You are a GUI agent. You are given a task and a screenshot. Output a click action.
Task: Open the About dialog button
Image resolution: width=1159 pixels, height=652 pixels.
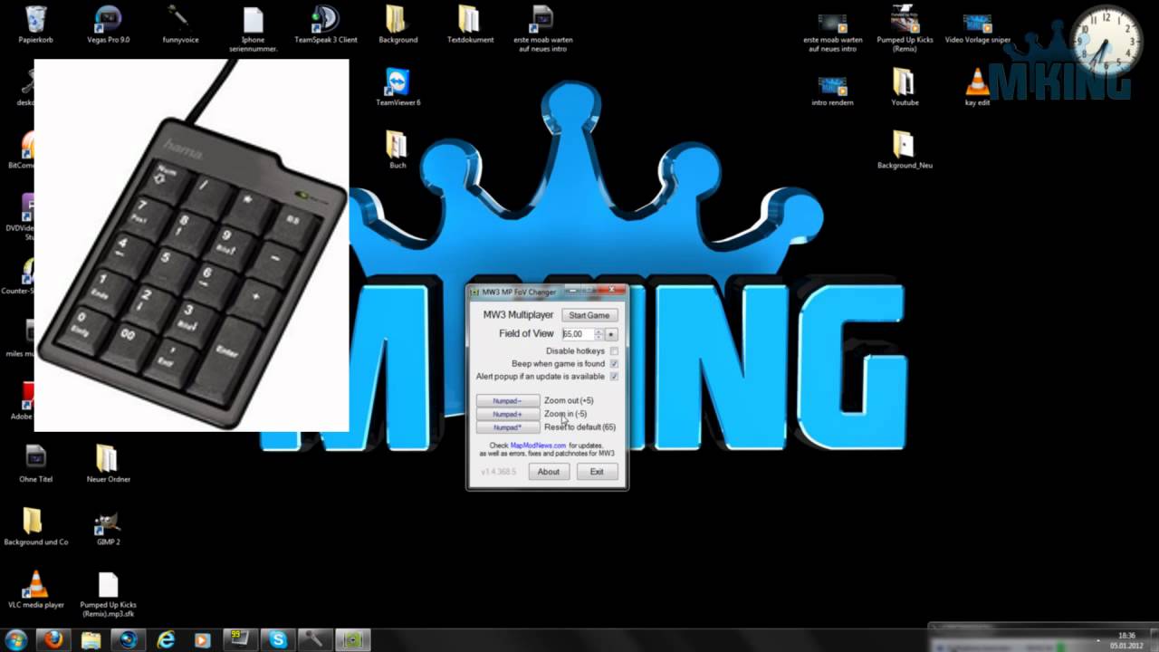pos(548,472)
